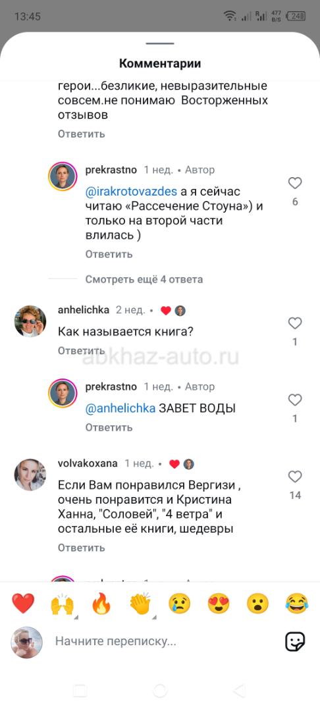Insert laughing with tears emoji reaction
Screen dimensions: 320x711
point(297,604)
